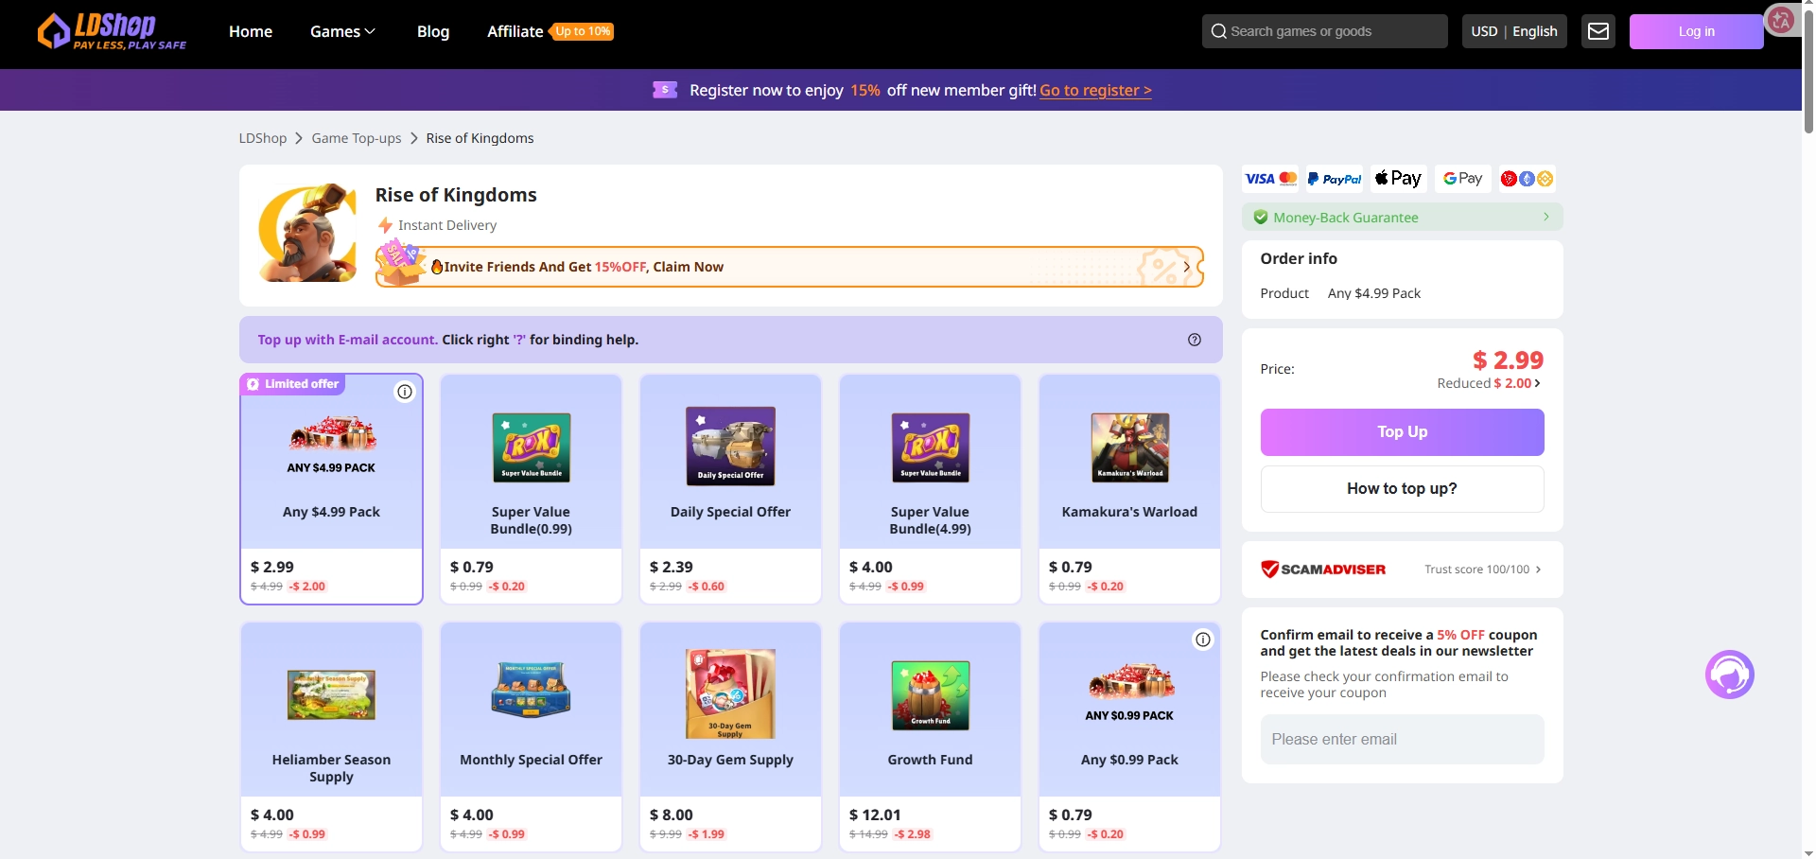This screenshot has height=859, width=1816.
Task: Click the crypto payment icons
Action: pos(1528,179)
